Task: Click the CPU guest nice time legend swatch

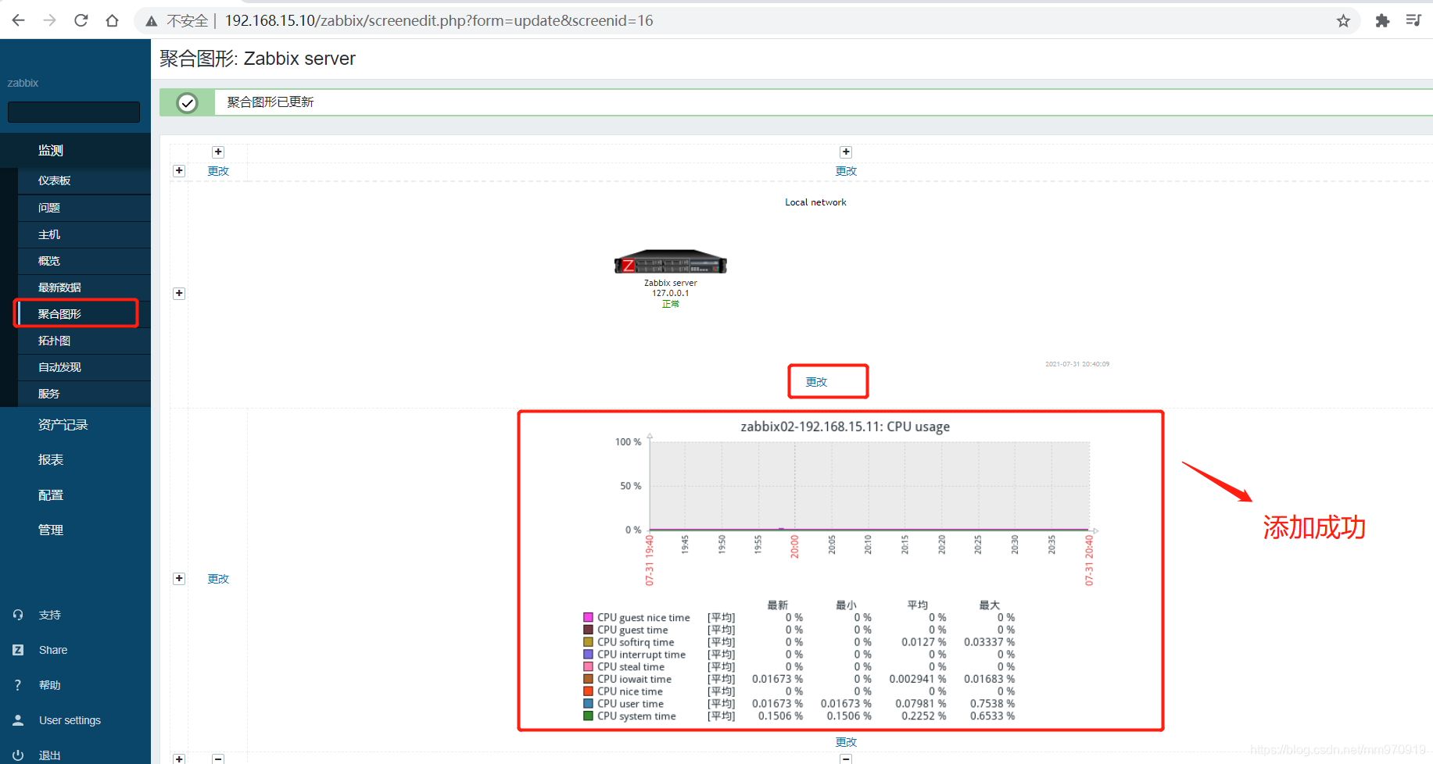Action: click(588, 617)
